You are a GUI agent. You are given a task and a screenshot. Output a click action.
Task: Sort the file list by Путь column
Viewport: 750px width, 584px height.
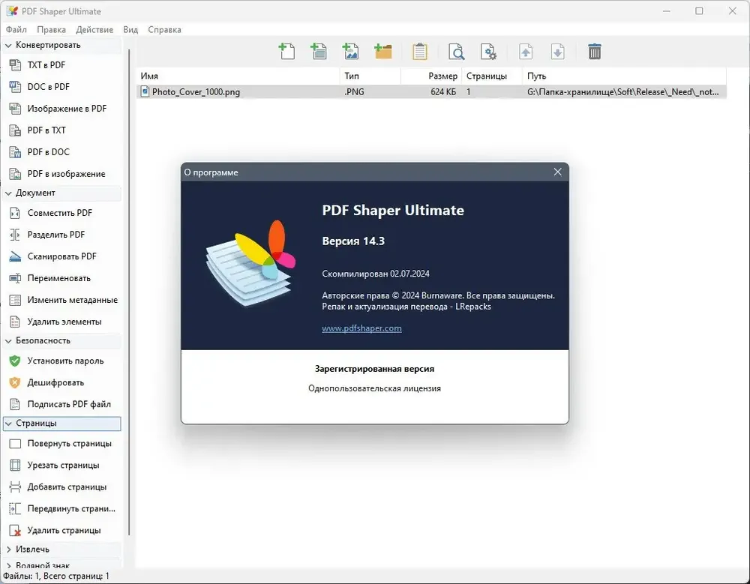(x=625, y=76)
